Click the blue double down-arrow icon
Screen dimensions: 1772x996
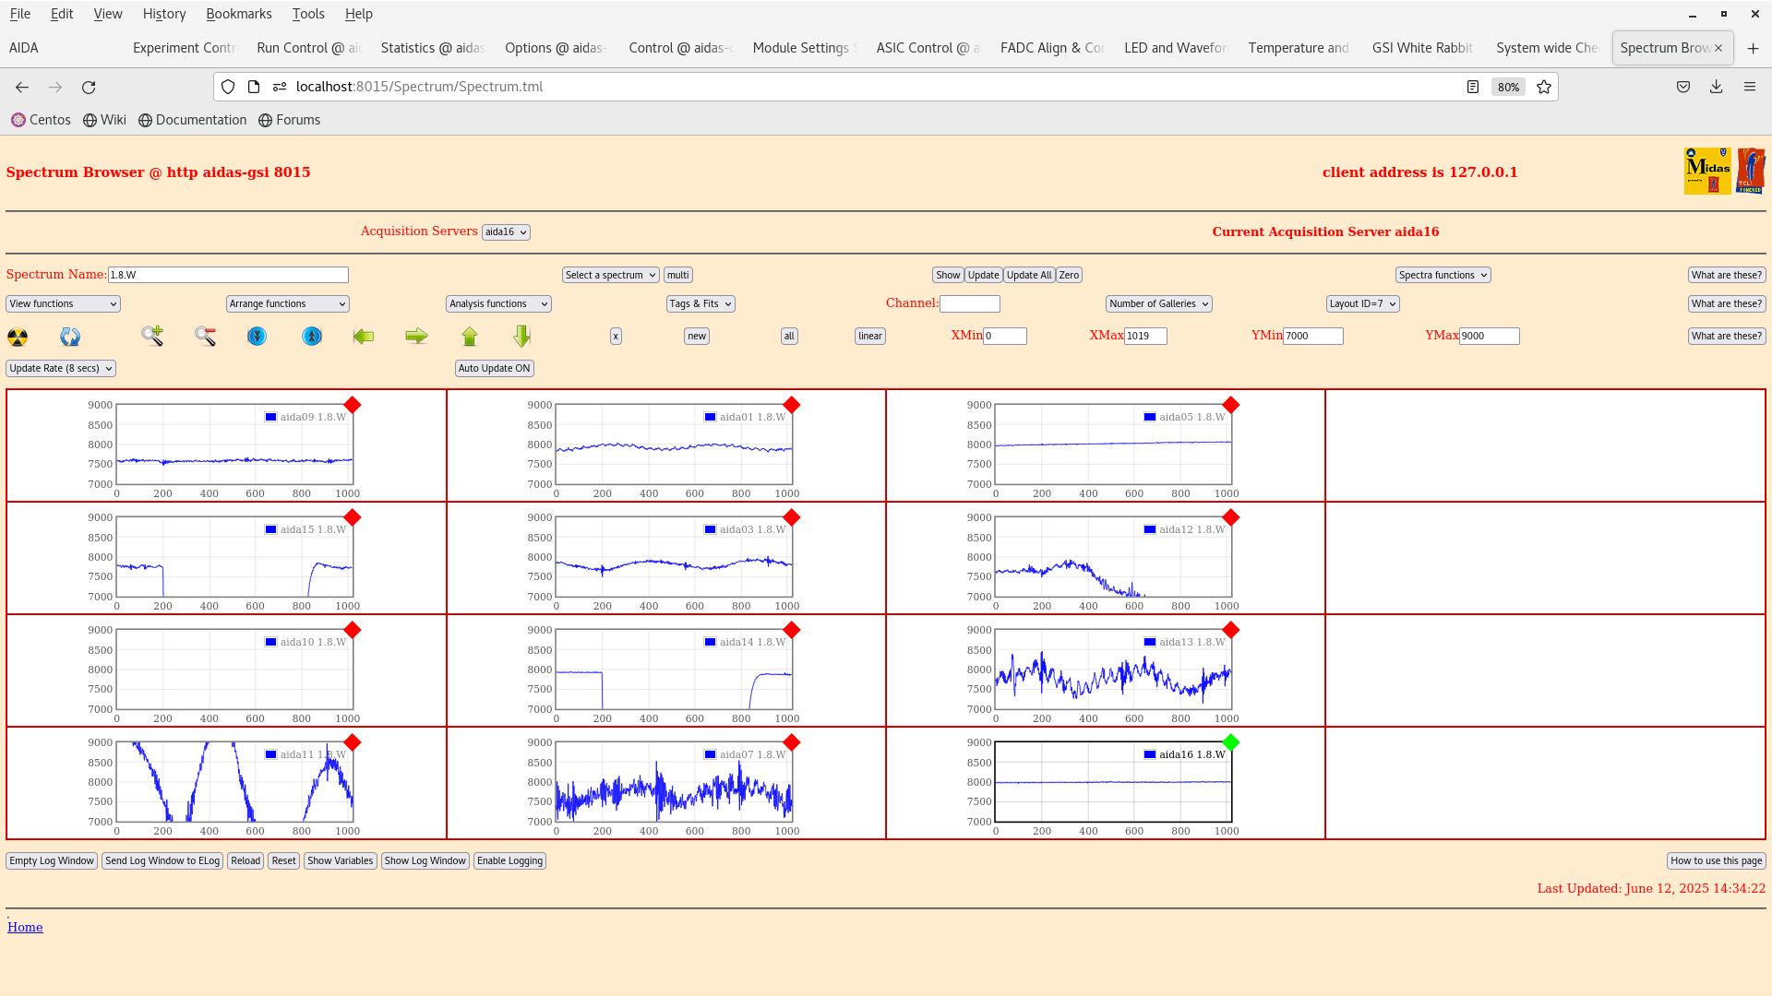pyautogui.click(x=257, y=337)
